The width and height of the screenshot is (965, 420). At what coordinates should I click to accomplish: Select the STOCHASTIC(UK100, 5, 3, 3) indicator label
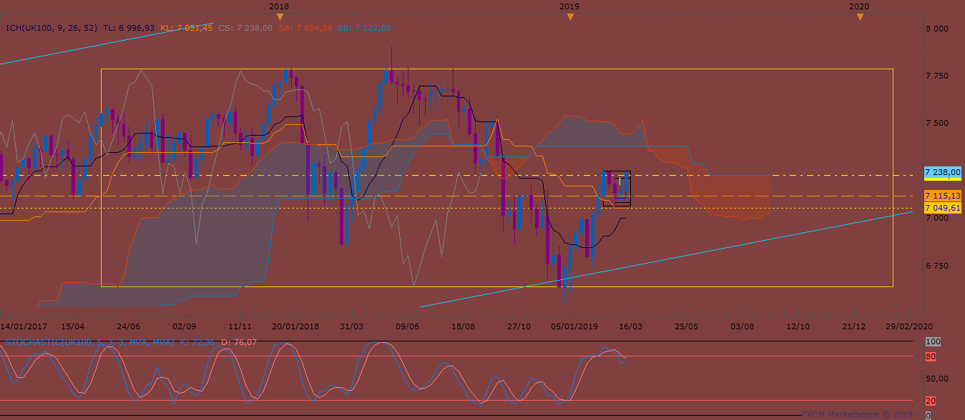click(90, 343)
